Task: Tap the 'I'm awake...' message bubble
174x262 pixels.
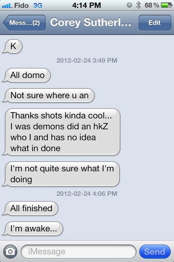Action: click(x=33, y=229)
